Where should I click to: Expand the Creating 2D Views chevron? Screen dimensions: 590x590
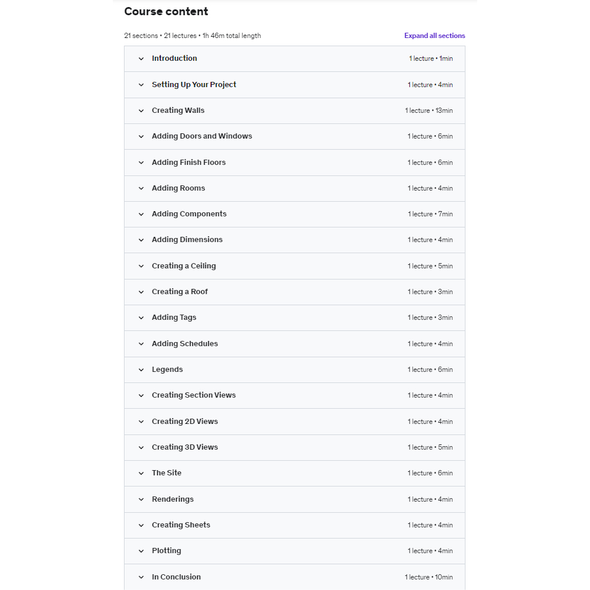click(x=141, y=422)
